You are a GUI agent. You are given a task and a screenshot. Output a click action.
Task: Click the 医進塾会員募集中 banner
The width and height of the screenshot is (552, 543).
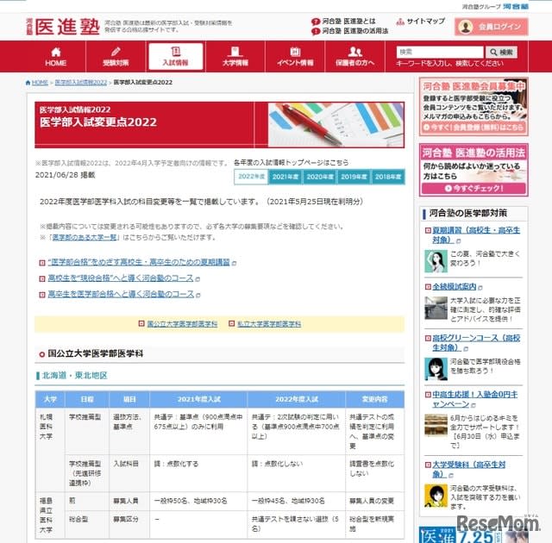pyautogui.click(x=474, y=107)
